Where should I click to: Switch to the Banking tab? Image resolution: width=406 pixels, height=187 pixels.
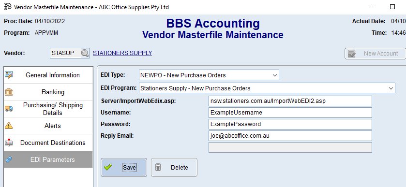pos(48,92)
